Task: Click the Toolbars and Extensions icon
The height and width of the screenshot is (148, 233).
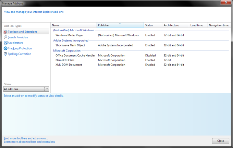Action: 5,32
